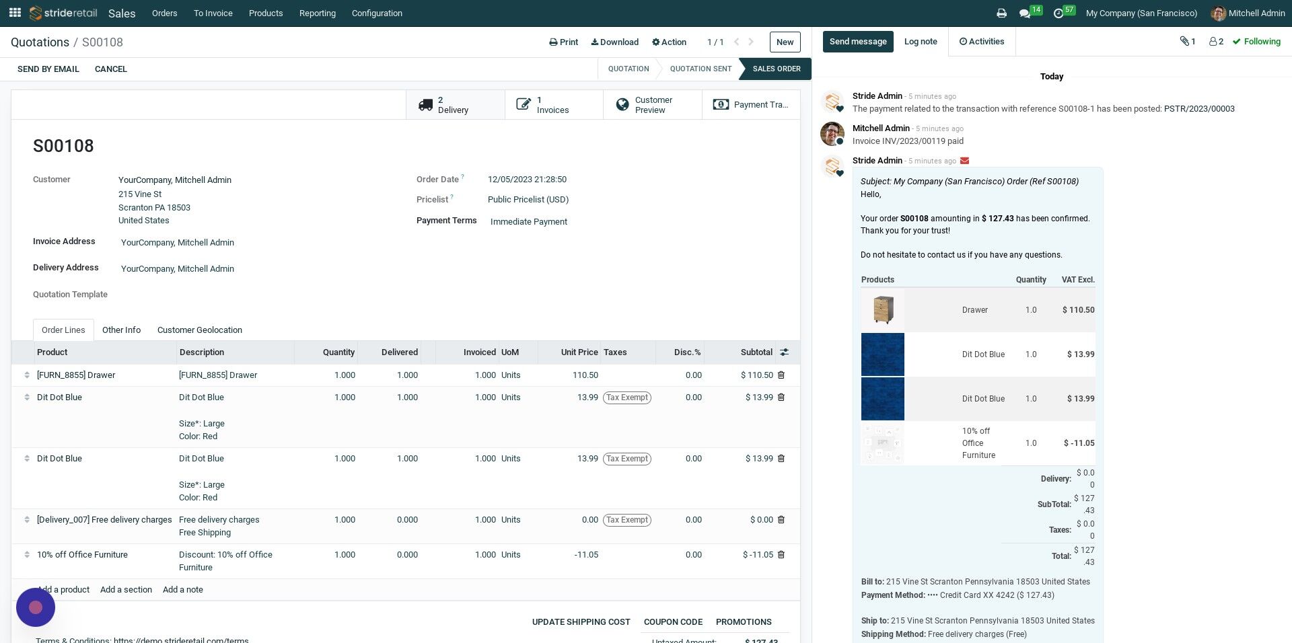The image size is (1292, 643).
Task: Click the printer icon in top navbar
Action: (x=1001, y=13)
